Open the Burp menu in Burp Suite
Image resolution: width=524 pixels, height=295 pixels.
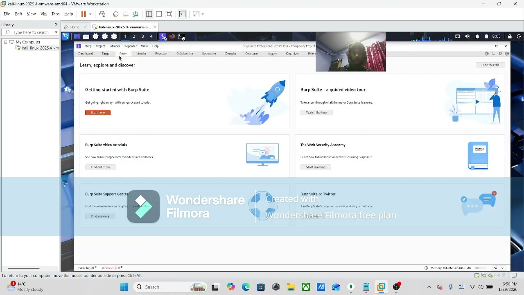coord(88,46)
